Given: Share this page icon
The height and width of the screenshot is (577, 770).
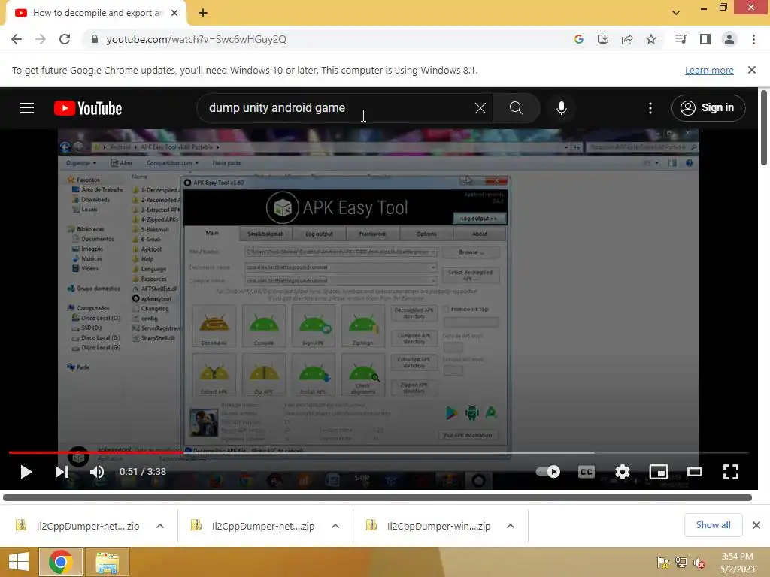Looking at the screenshot, I should tap(627, 39).
